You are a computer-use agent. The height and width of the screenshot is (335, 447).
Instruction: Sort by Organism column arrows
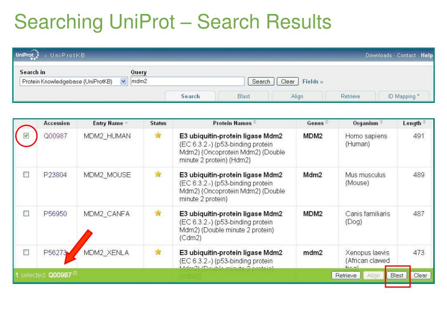pyautogui.click(x=381, y=122)
